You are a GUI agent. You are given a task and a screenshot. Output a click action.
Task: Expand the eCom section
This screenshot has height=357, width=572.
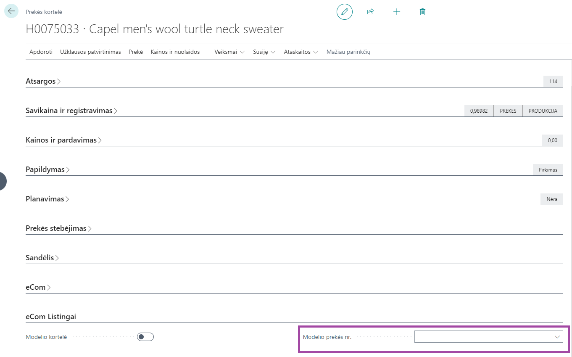click(38, 287)
